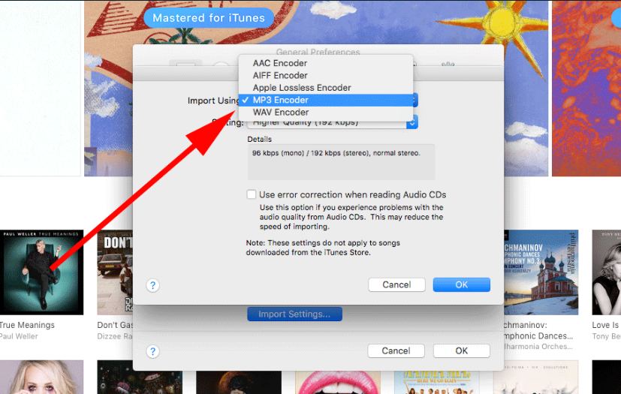Screen dimensions: 621x394
Task: Click the Rachmaninov: Symphonic Dances title text
Action: click(x=538, y=330)
